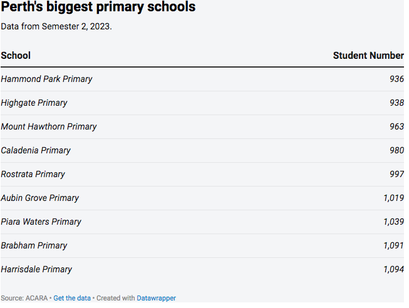Click the Rostrata Primary school name
409x308 pixels.
click(33, 175)
